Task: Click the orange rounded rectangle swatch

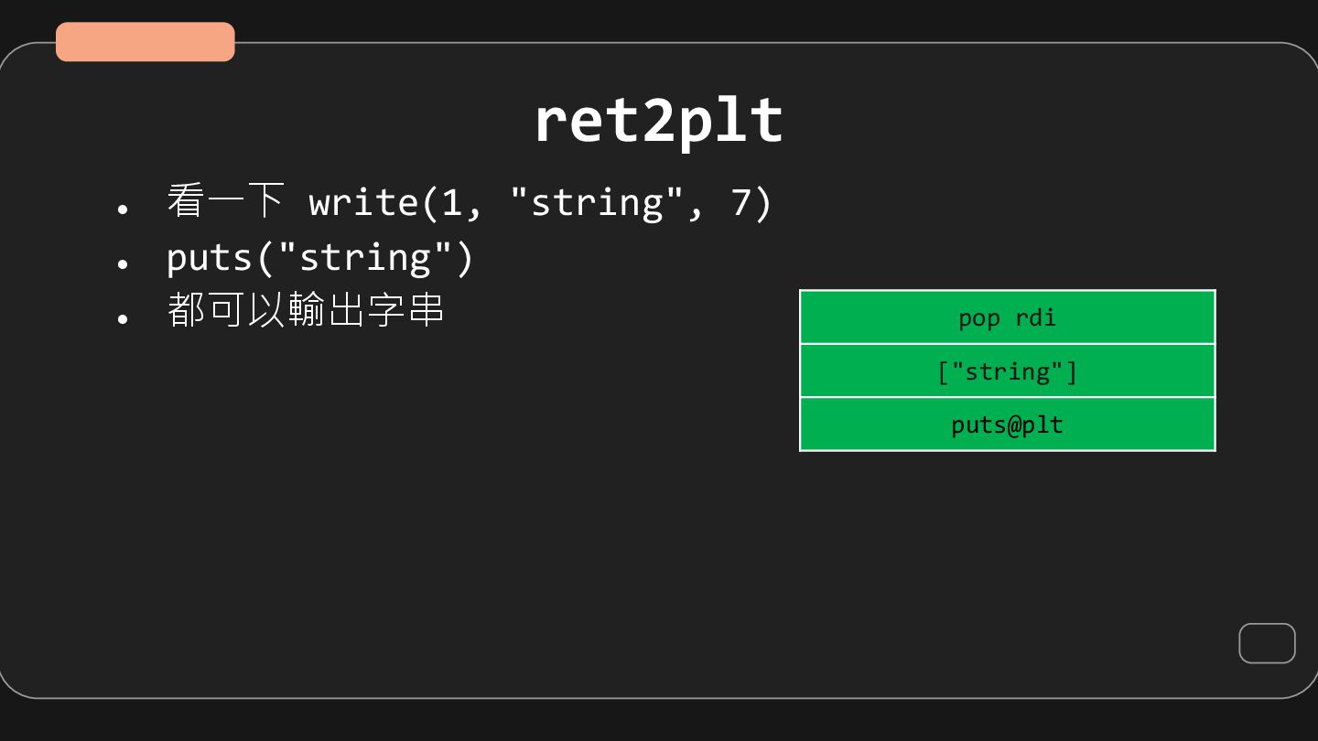Action: [x=146, y=42]
